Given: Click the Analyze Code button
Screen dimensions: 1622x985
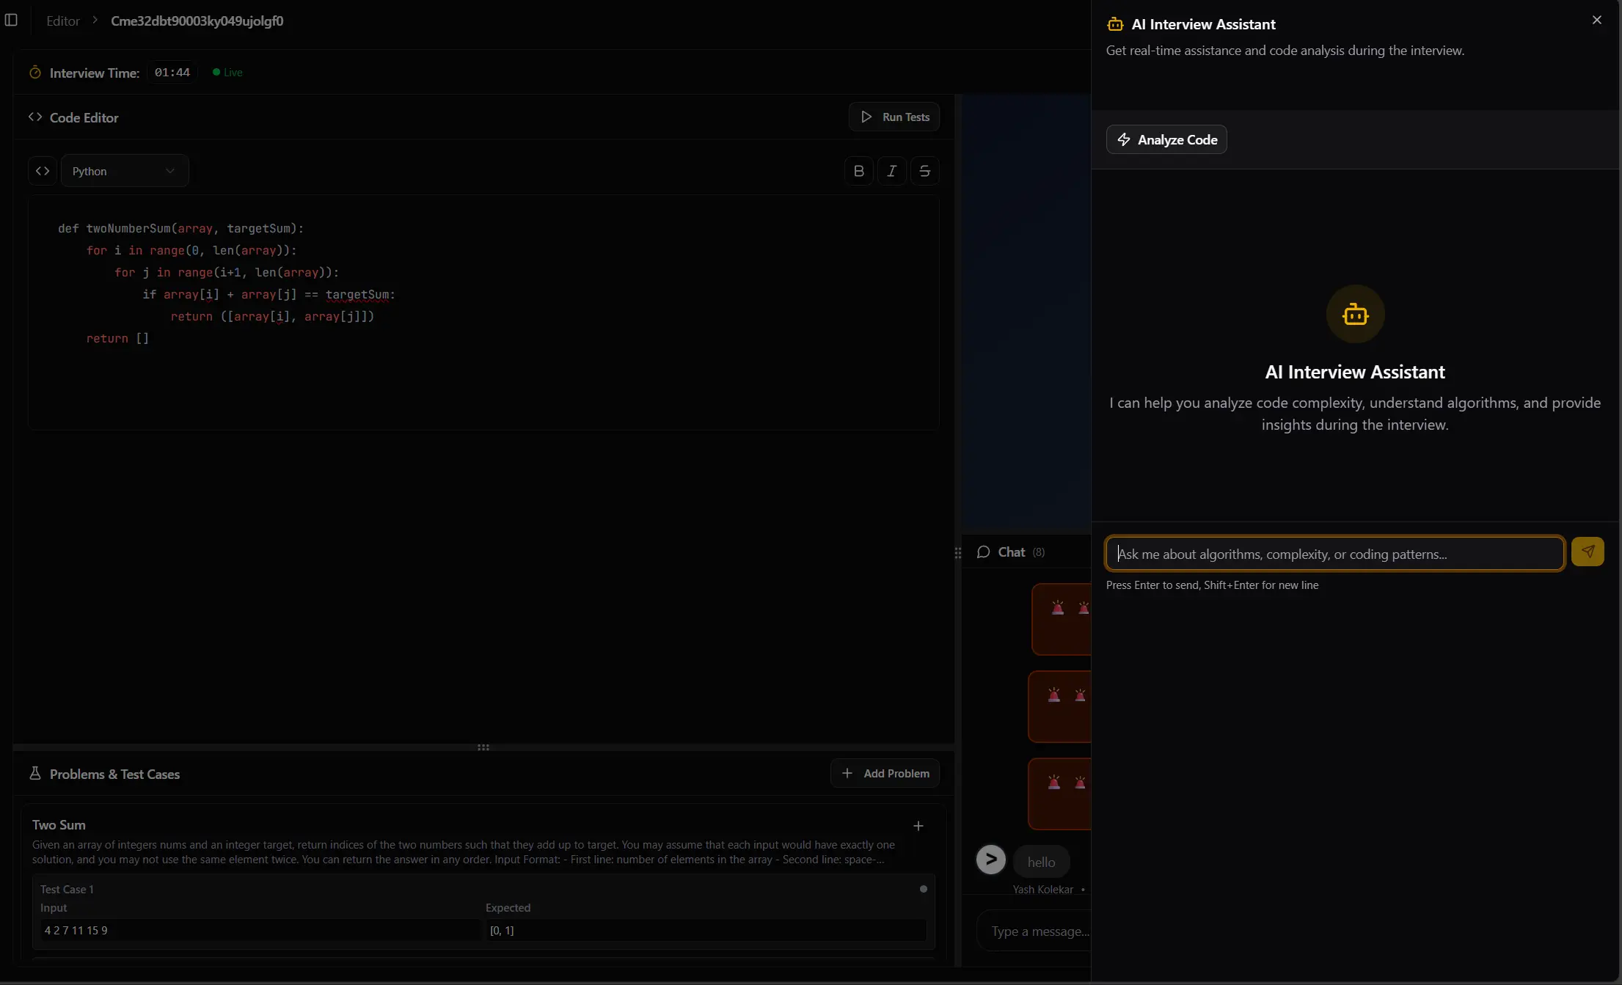Looking at the screenshot, I should tap(1166, 139).
